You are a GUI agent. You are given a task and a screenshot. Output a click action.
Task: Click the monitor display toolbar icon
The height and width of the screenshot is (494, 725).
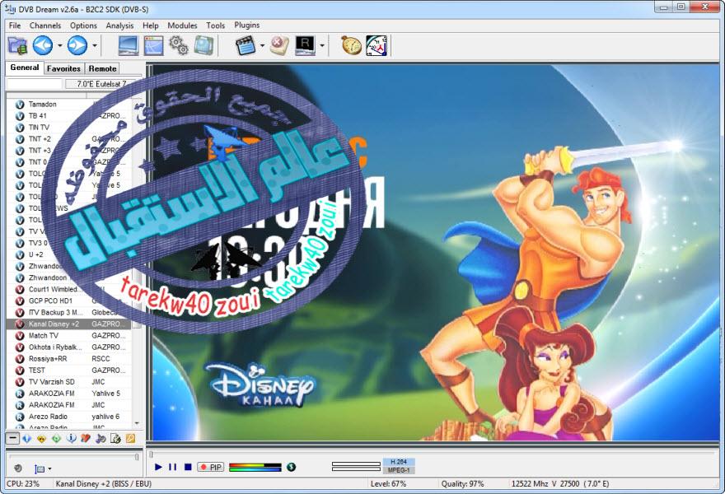[128, 46]
